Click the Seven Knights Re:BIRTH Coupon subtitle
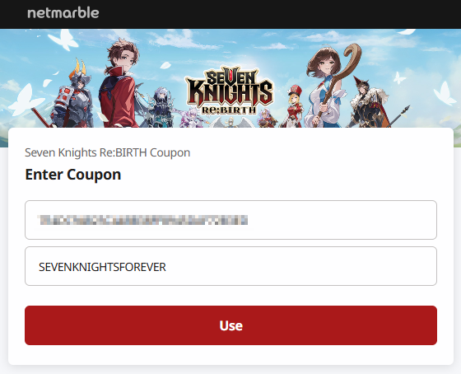This screenshot has width=461, height=374. point(108,152)
